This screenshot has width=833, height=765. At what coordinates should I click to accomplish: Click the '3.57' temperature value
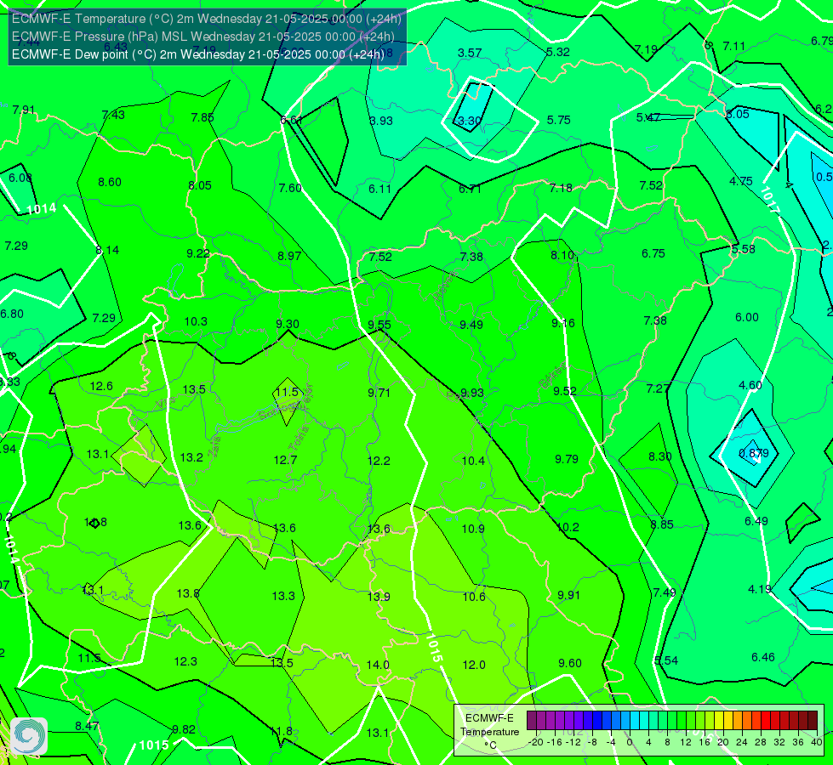pyautogui.click(x=470, y=53)
